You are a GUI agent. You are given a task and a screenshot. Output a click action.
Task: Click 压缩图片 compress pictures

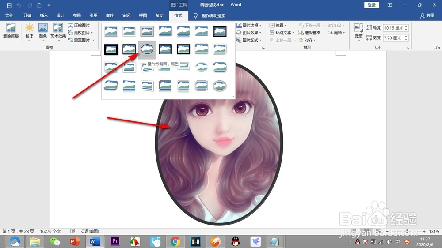point(79,25)
